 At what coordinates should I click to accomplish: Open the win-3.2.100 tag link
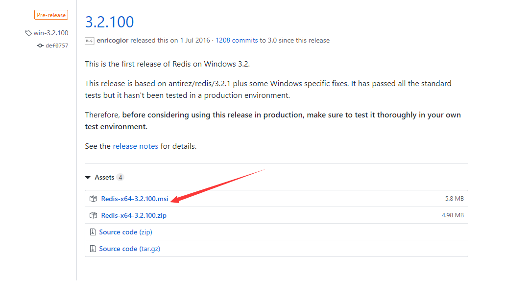pyautogui.click(x=51, y=33)
